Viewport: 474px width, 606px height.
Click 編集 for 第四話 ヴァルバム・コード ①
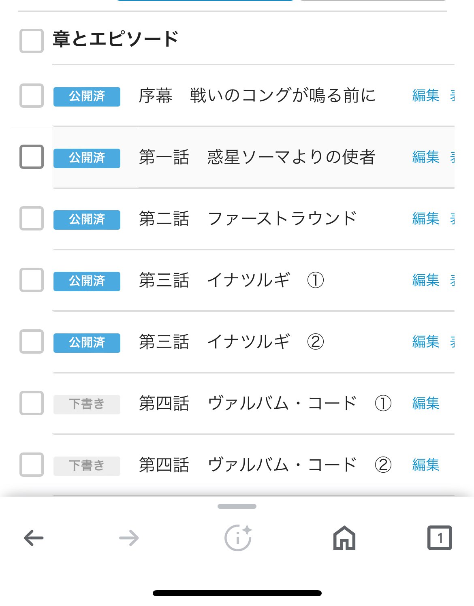[x=426, y=403]
